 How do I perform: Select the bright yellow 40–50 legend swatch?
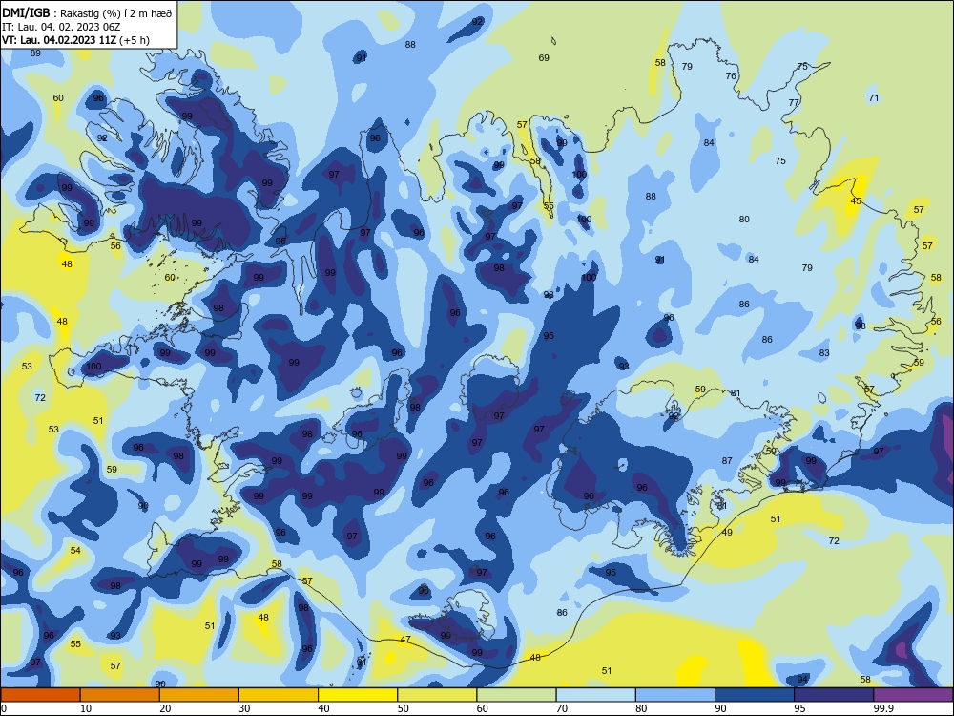tap(358, 695)
